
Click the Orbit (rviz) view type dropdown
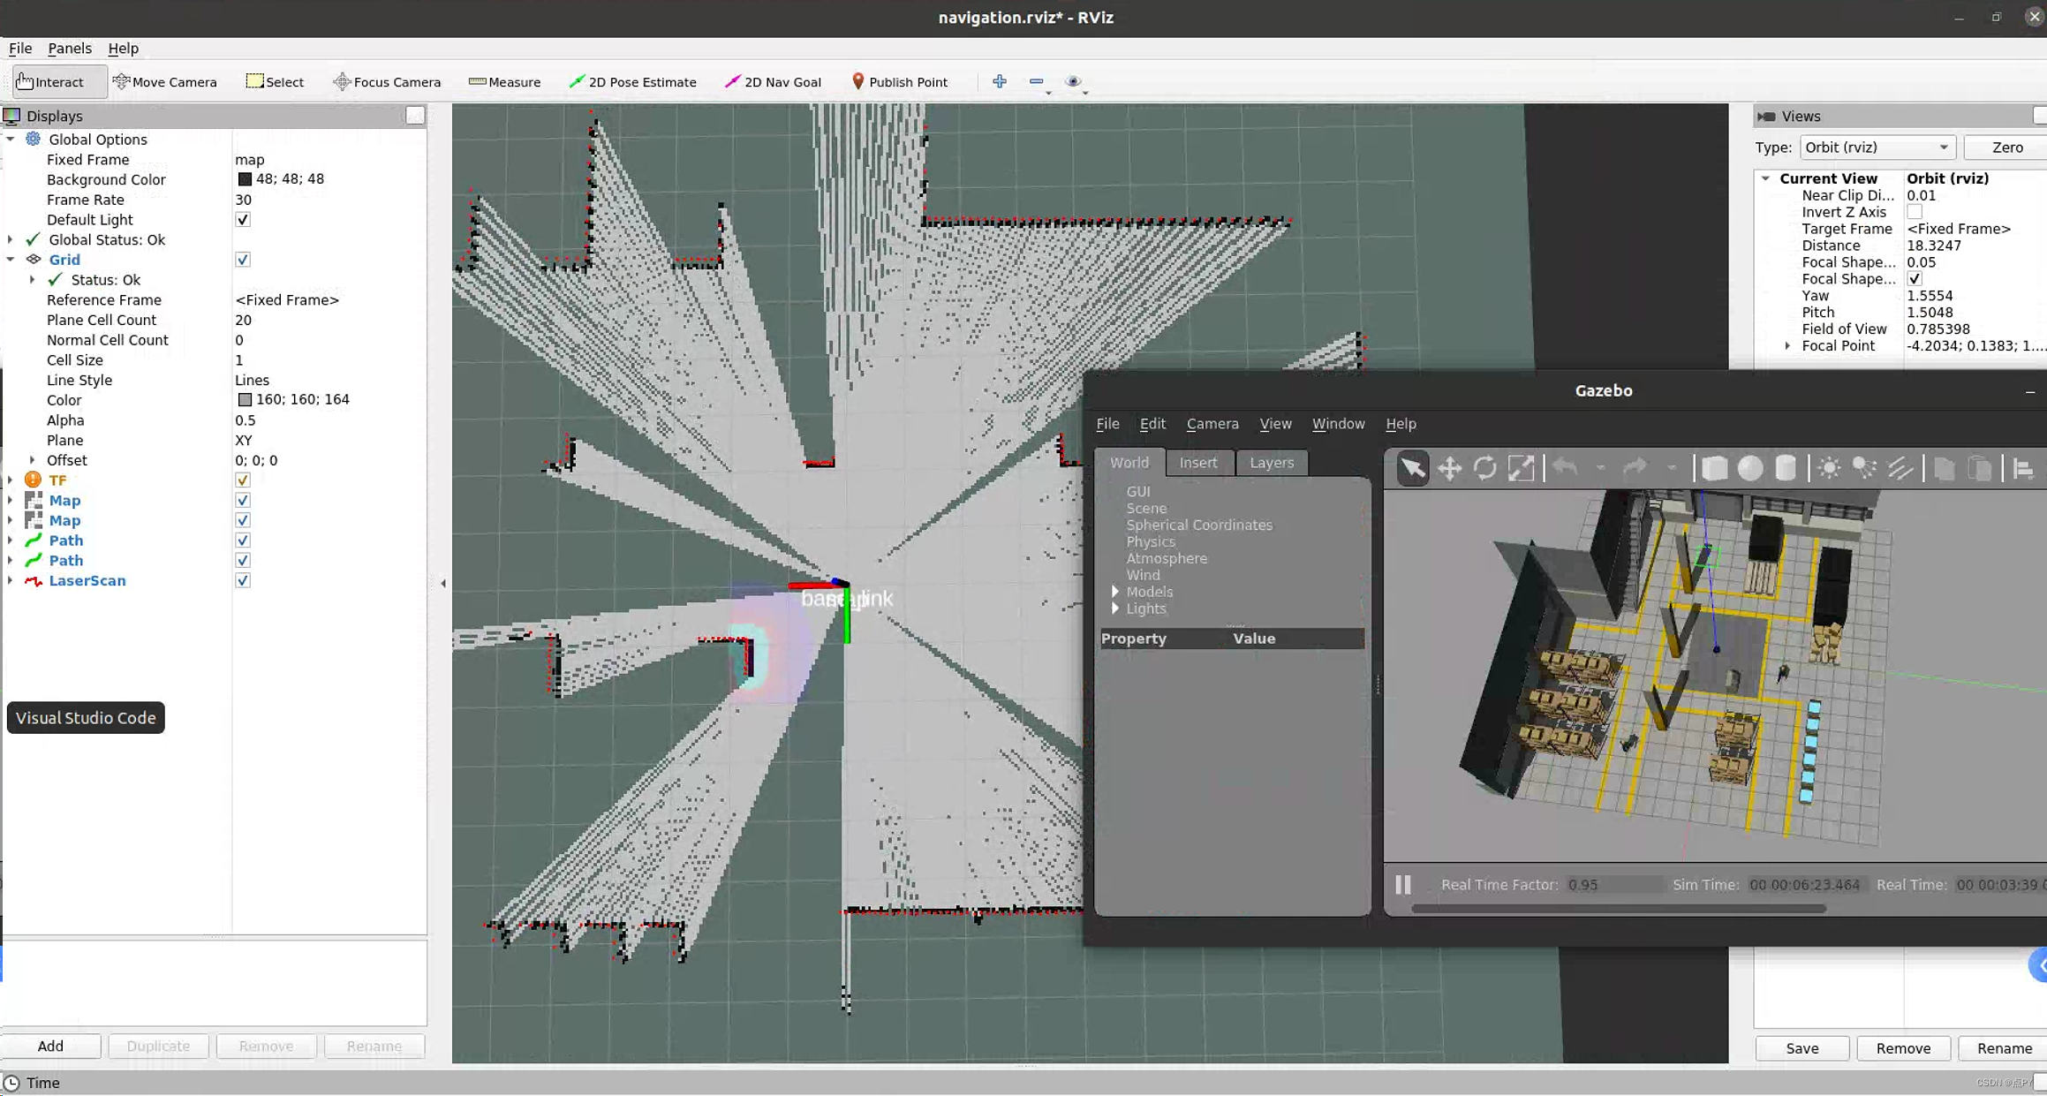coord(1875,147)
